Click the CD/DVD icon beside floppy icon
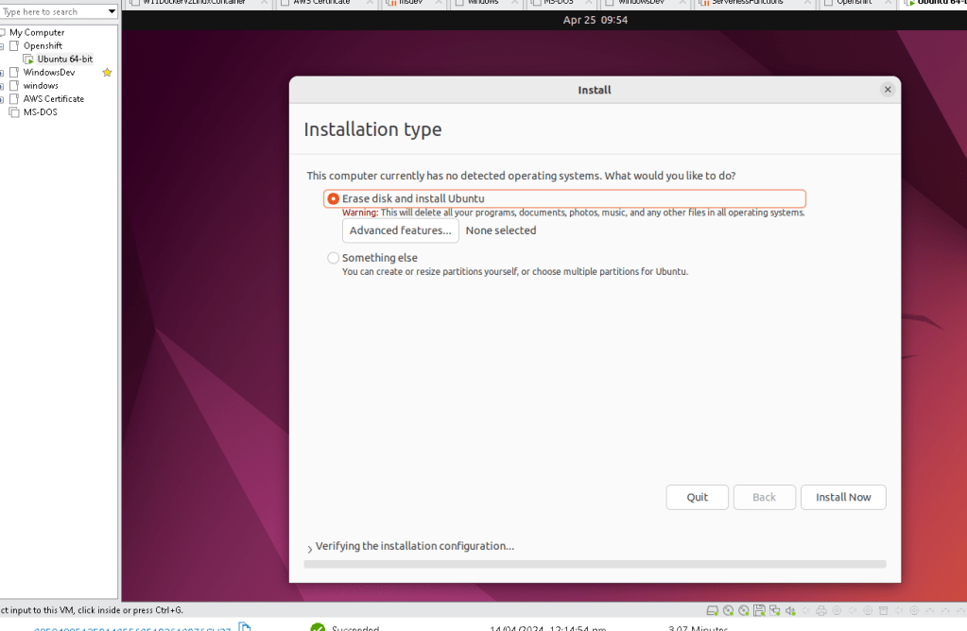The image size is (967, 631). 744,610
